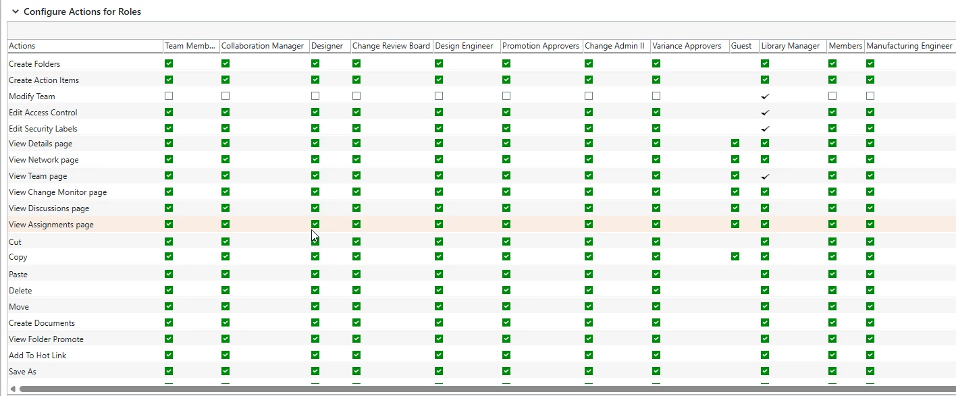
Task: Click Modify Team checkmark under Library Manager
Action: pyautogui.click(x=765, y=96)
